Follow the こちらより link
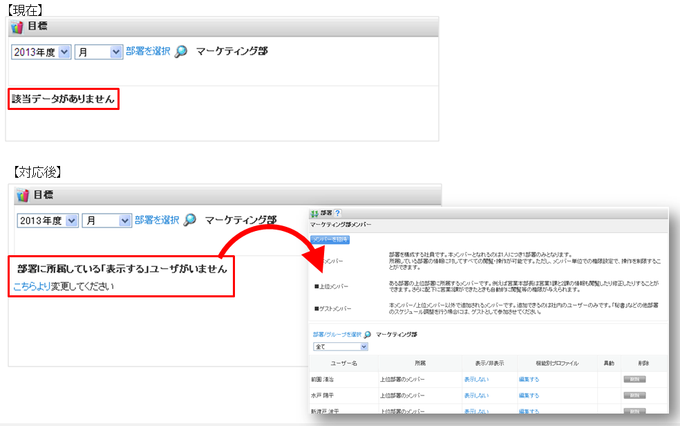Screen dimensions: 680x426 [x=32, y=286]
